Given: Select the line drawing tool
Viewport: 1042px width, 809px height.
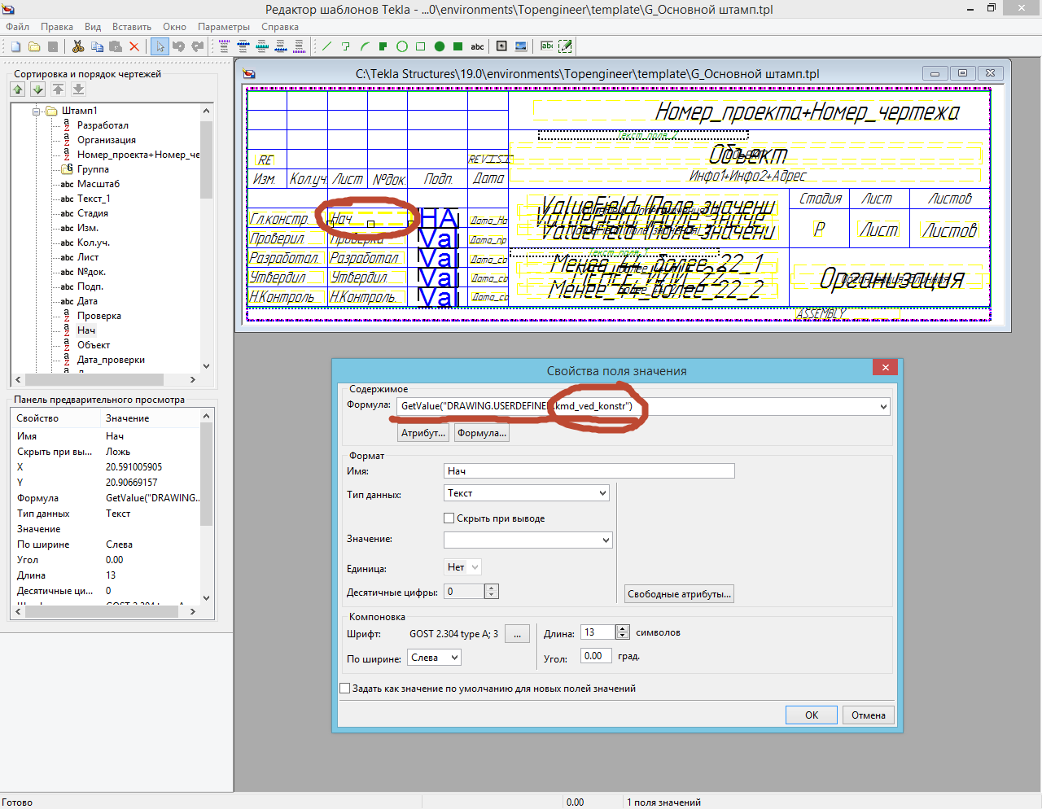Looking at the screenshot, I should 327,46.
